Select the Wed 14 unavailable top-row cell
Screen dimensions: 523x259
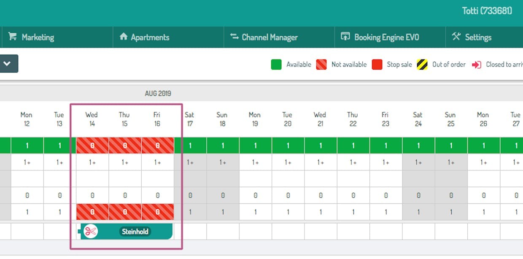(x=92, y=146)
